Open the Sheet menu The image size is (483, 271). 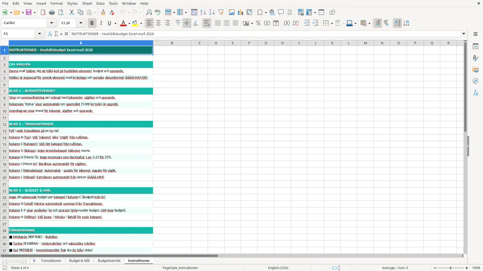87,3
